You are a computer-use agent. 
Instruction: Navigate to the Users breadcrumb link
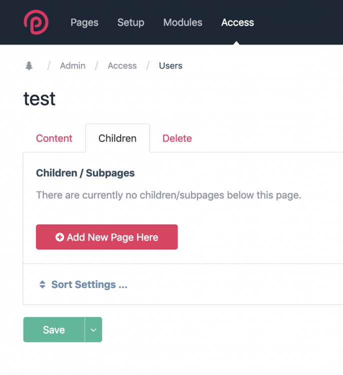click(170, 65)
